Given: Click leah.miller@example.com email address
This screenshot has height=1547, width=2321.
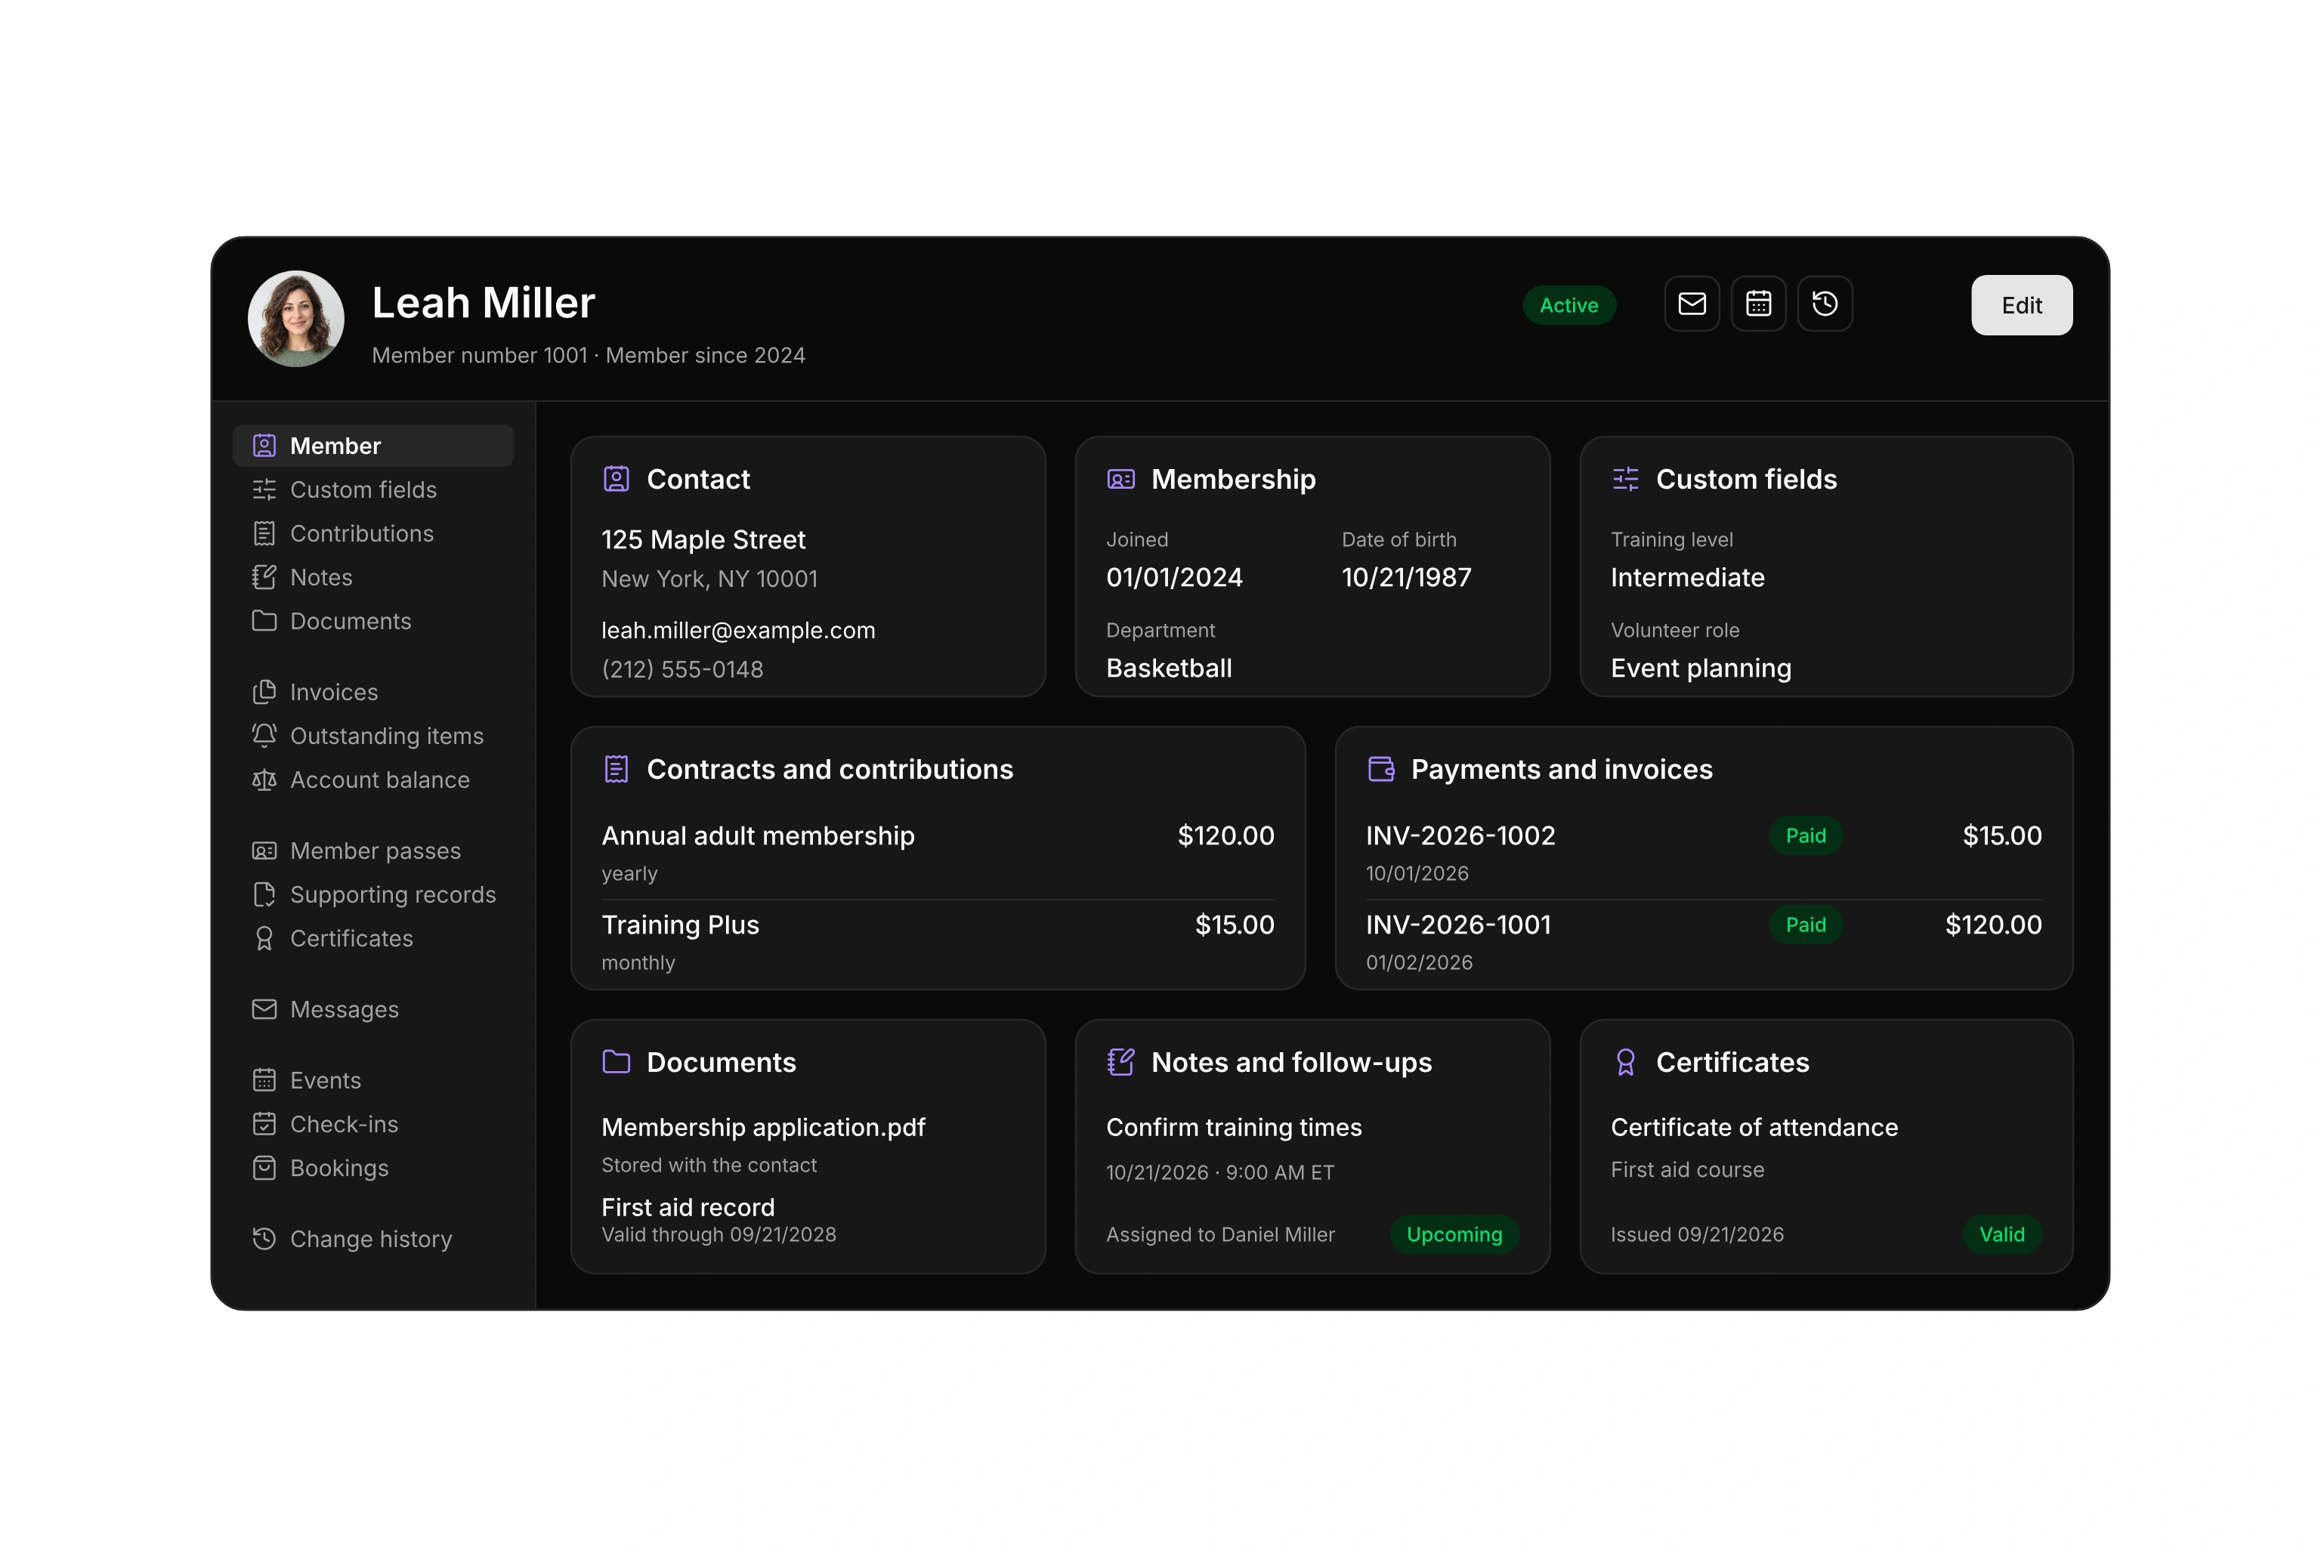Looking at the screenshot, I should (738, 631).
